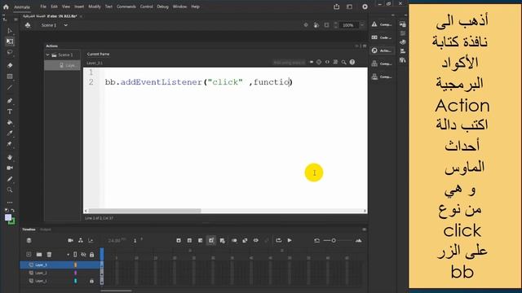Toggle lock all layers icon
This screenshot has width=522, height=293.
click(91, 255)
